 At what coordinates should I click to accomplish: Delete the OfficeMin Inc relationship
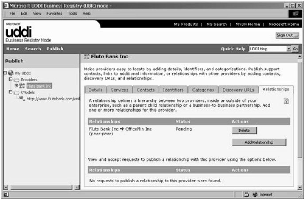click(x=244, y=131)
